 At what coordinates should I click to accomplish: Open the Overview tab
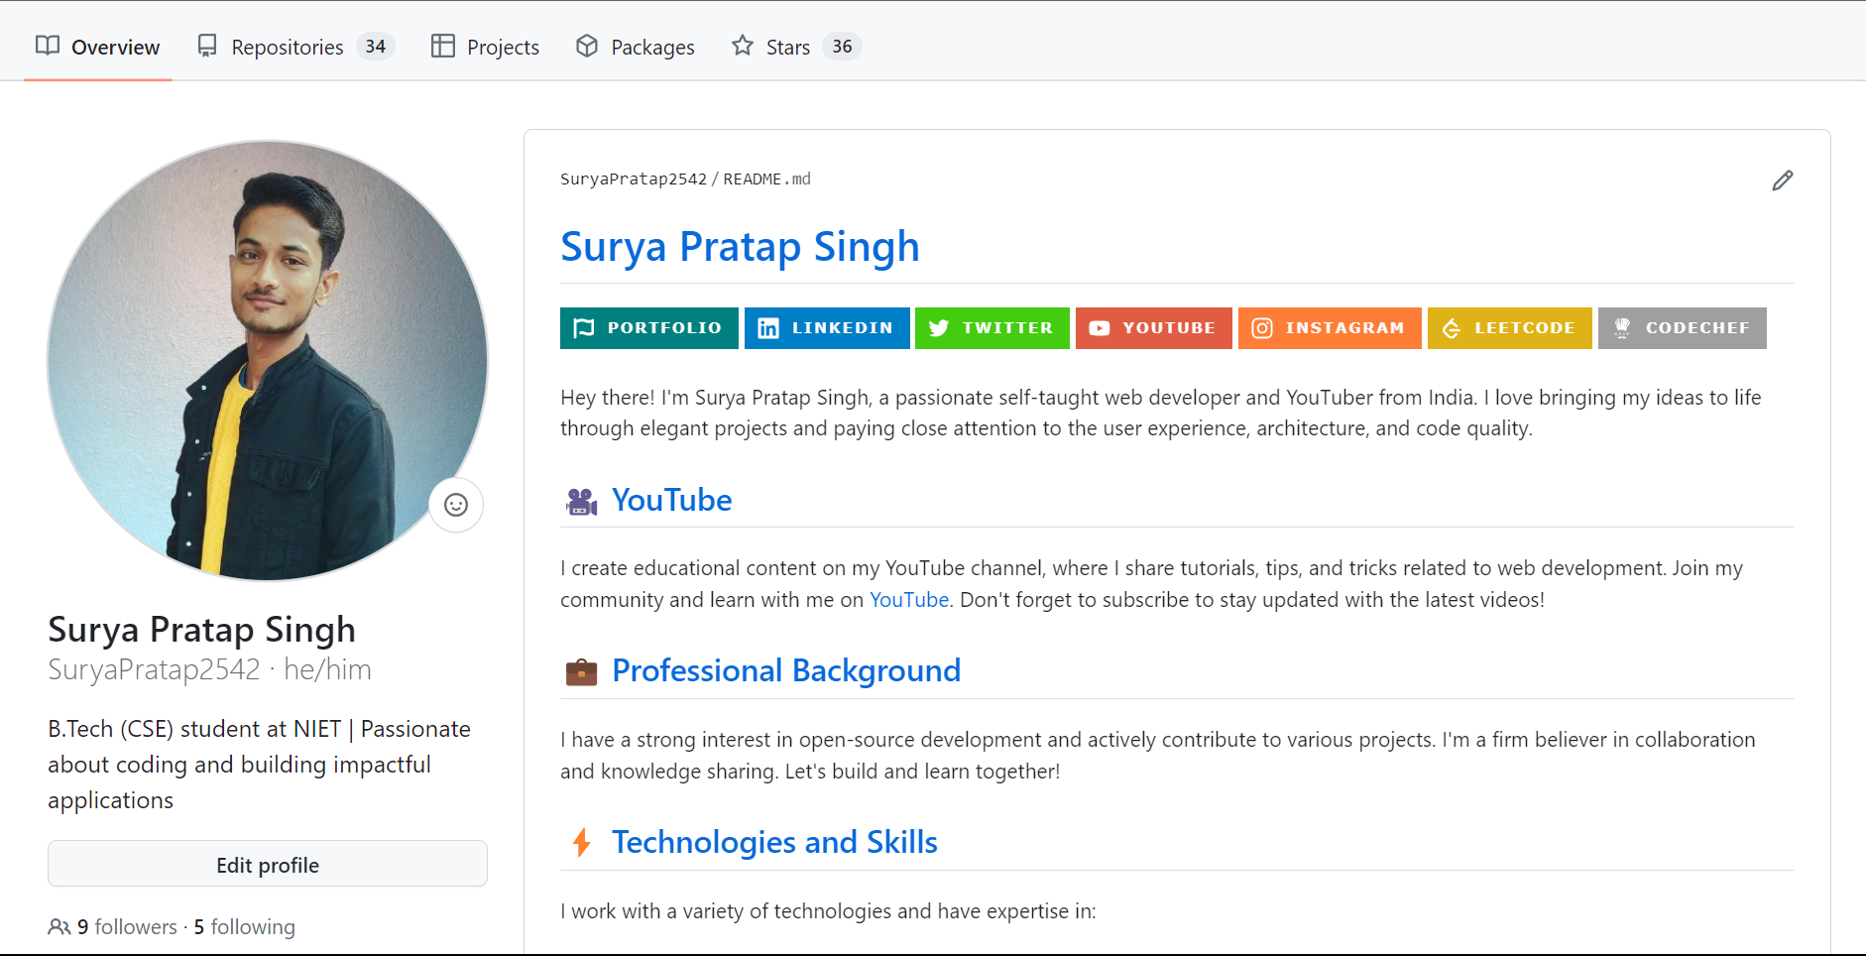tap(98, 47)
